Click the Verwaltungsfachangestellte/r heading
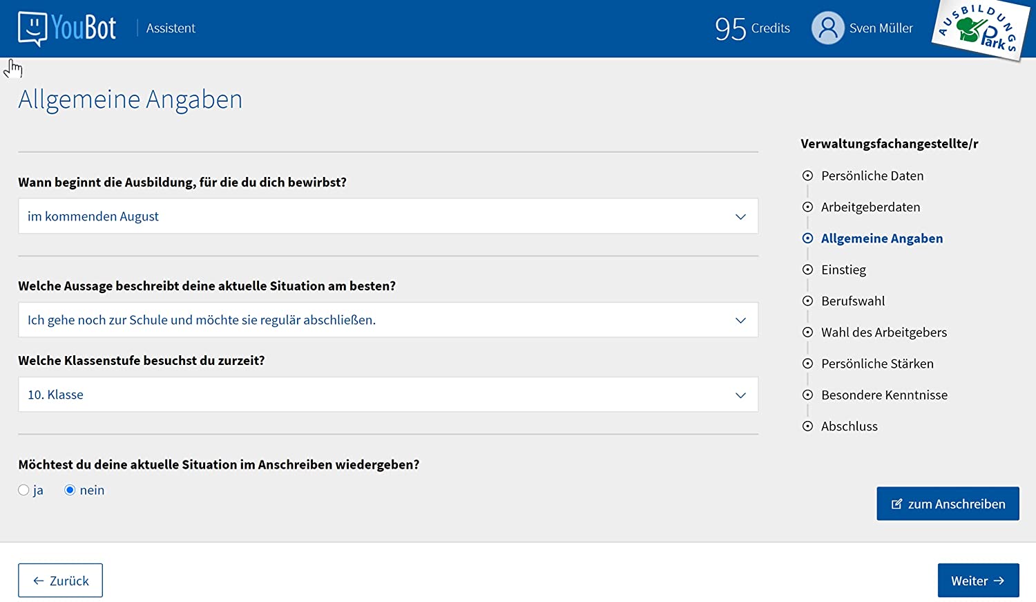This screenshot has height=602, width=1036. pos(890,144)
